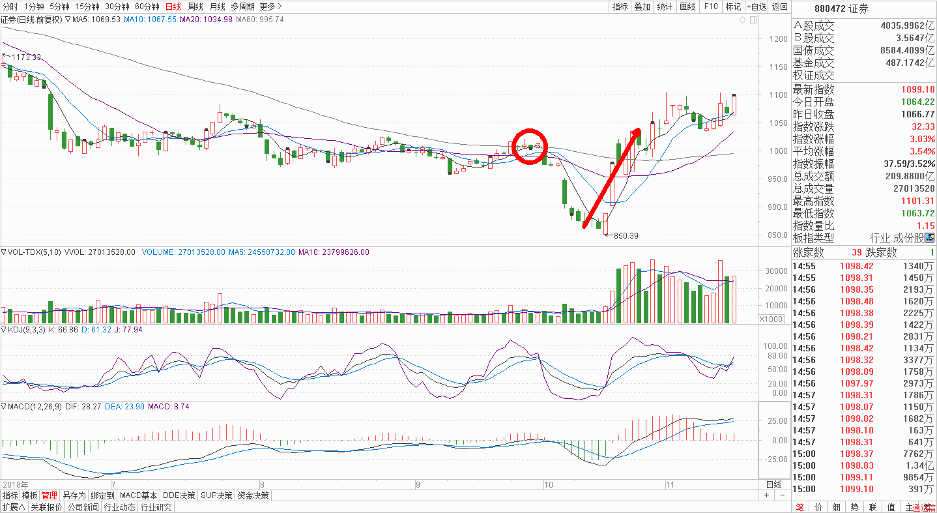This screenshot has width=937, height=513.
Task: Click the diamond icon above price axis
Action: click(x=743, y=20)
